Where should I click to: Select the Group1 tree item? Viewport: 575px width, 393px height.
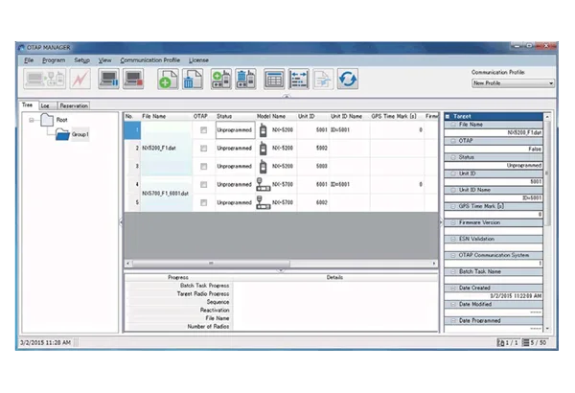click(80, 134)
